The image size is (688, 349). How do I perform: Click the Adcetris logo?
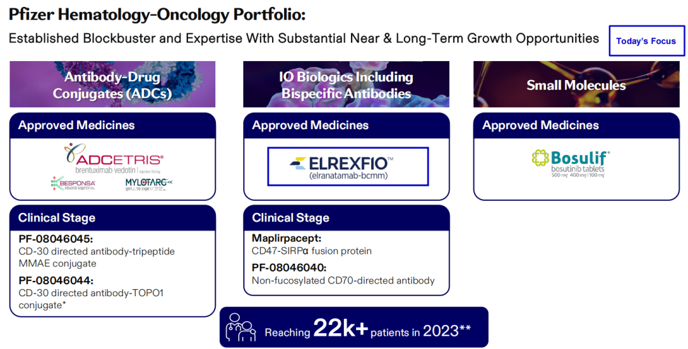pos(113,160)
